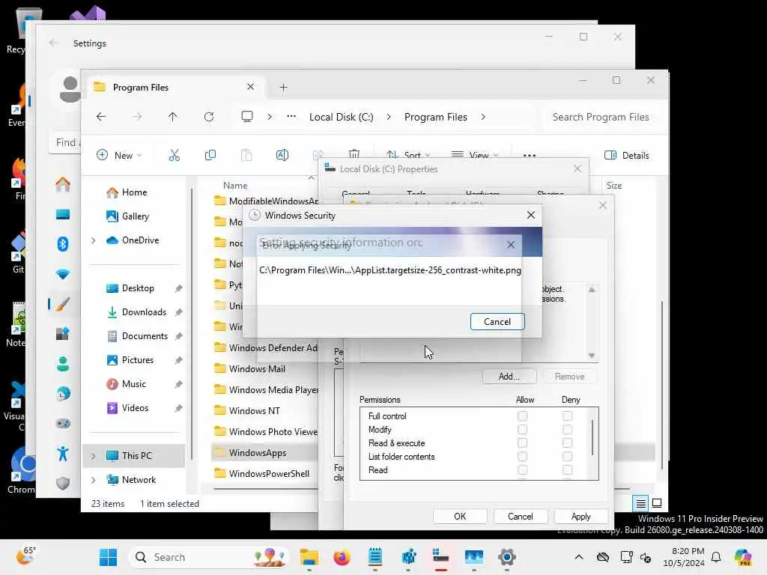Click the Copy icon in toolbar

click(x=210, y=156)
